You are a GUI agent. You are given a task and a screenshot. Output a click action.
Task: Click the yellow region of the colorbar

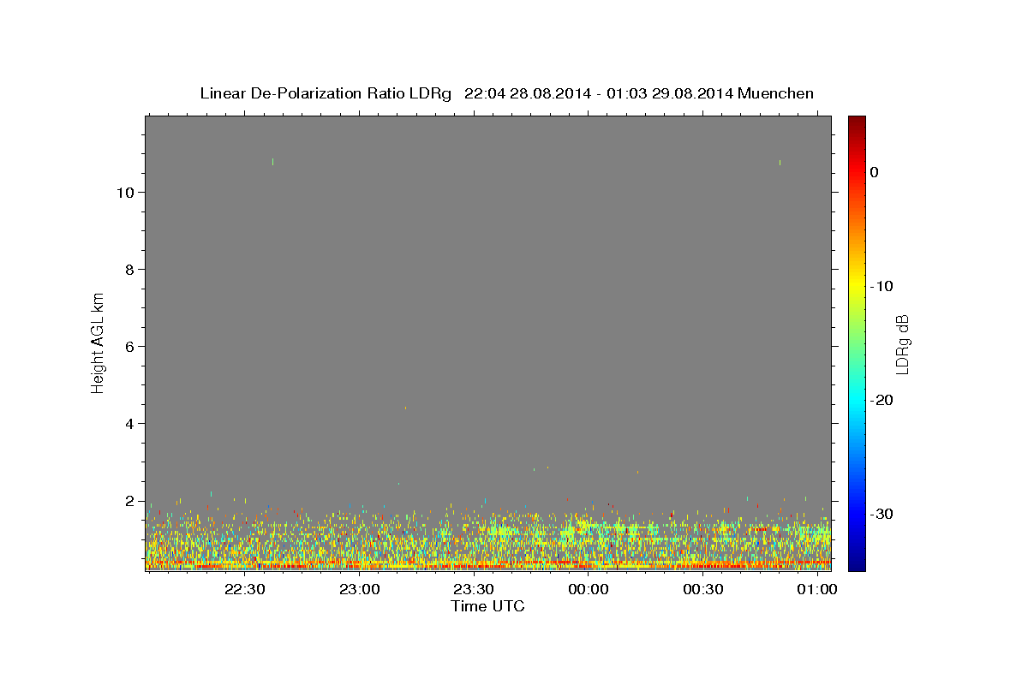click(857, 283)
